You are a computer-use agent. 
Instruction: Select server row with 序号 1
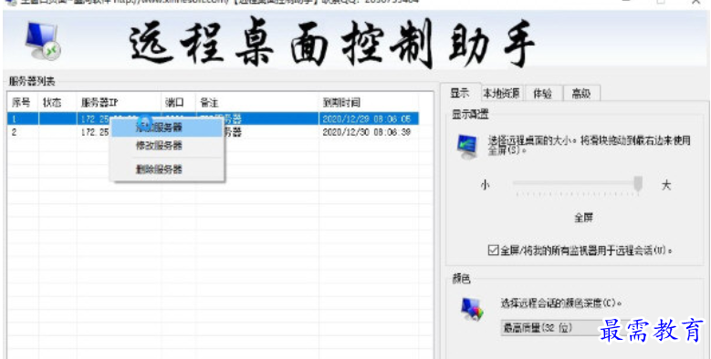[x=214, y=119]
